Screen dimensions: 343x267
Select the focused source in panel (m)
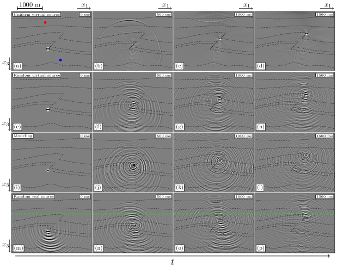click(x=48, y=232)
